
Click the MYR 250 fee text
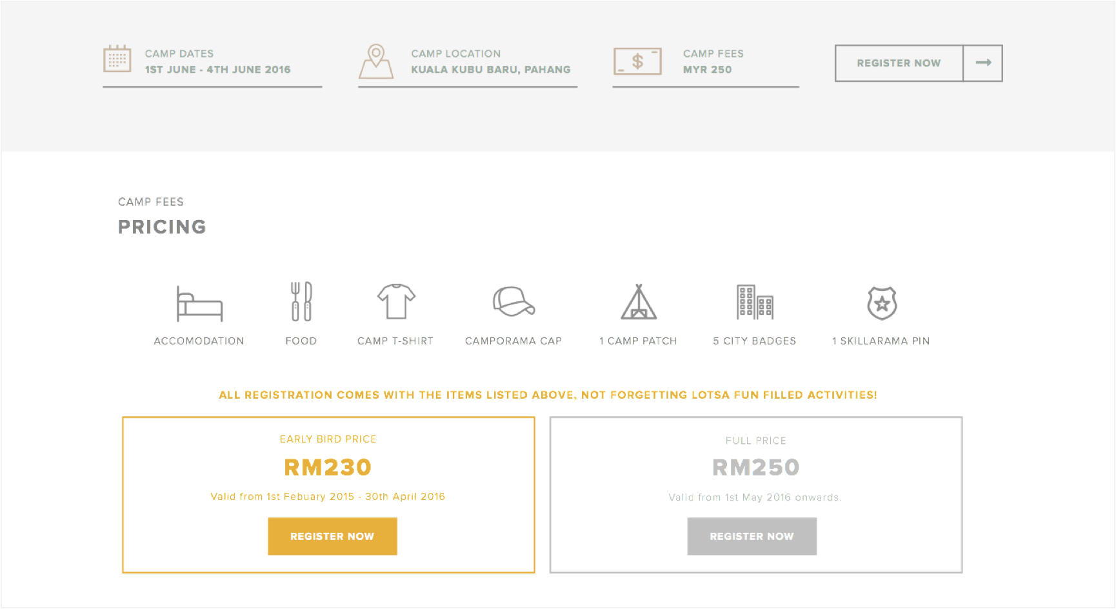707,70
